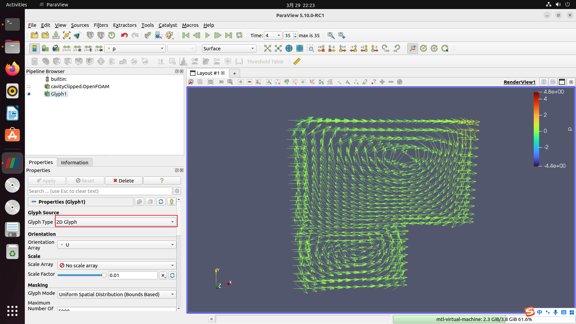Click Capture screenshot camera icon in view toolbar
The width and height of the screenshot is (576, 324).
pos(211,82)
